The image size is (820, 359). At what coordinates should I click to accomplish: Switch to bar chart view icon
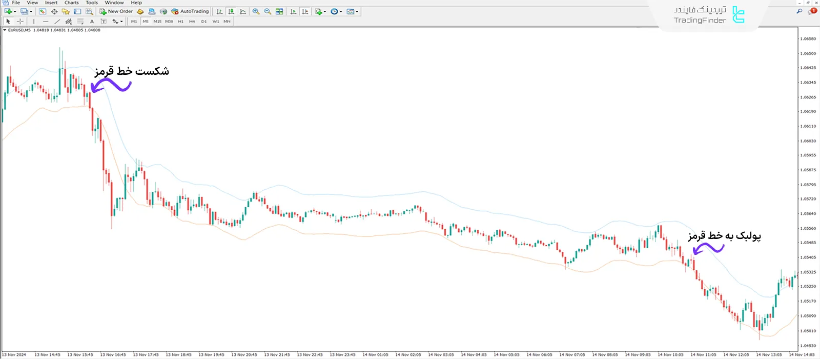click(x=219, y=11)
